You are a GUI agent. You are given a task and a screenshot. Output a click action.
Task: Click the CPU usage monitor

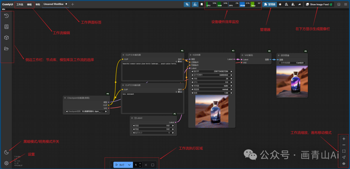(x=211, y=4)
